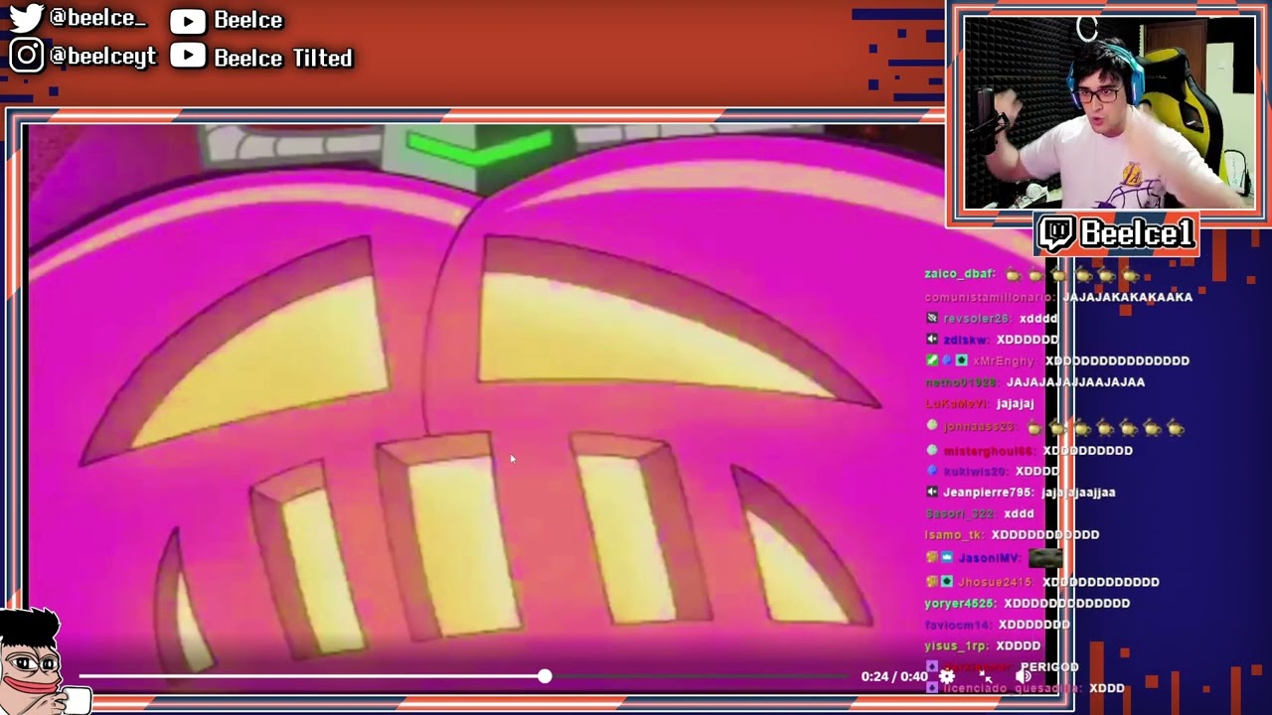Click the green badge beside xMrEnghy

point(931,360)
